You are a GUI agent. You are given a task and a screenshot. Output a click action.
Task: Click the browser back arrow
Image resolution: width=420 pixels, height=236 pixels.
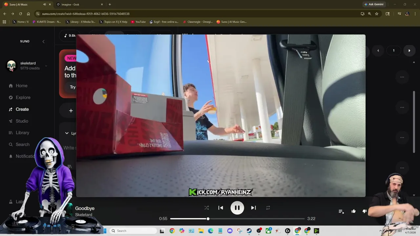click(x=5, y=14)
